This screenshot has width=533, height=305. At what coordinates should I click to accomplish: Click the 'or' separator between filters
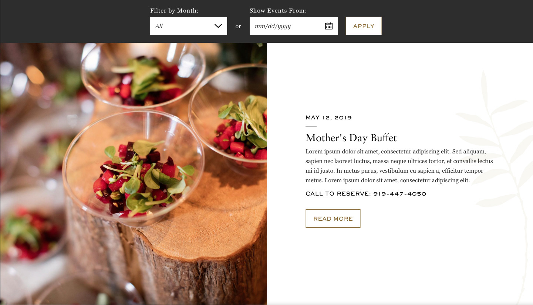pyautogui.click(x=238, y=26)
